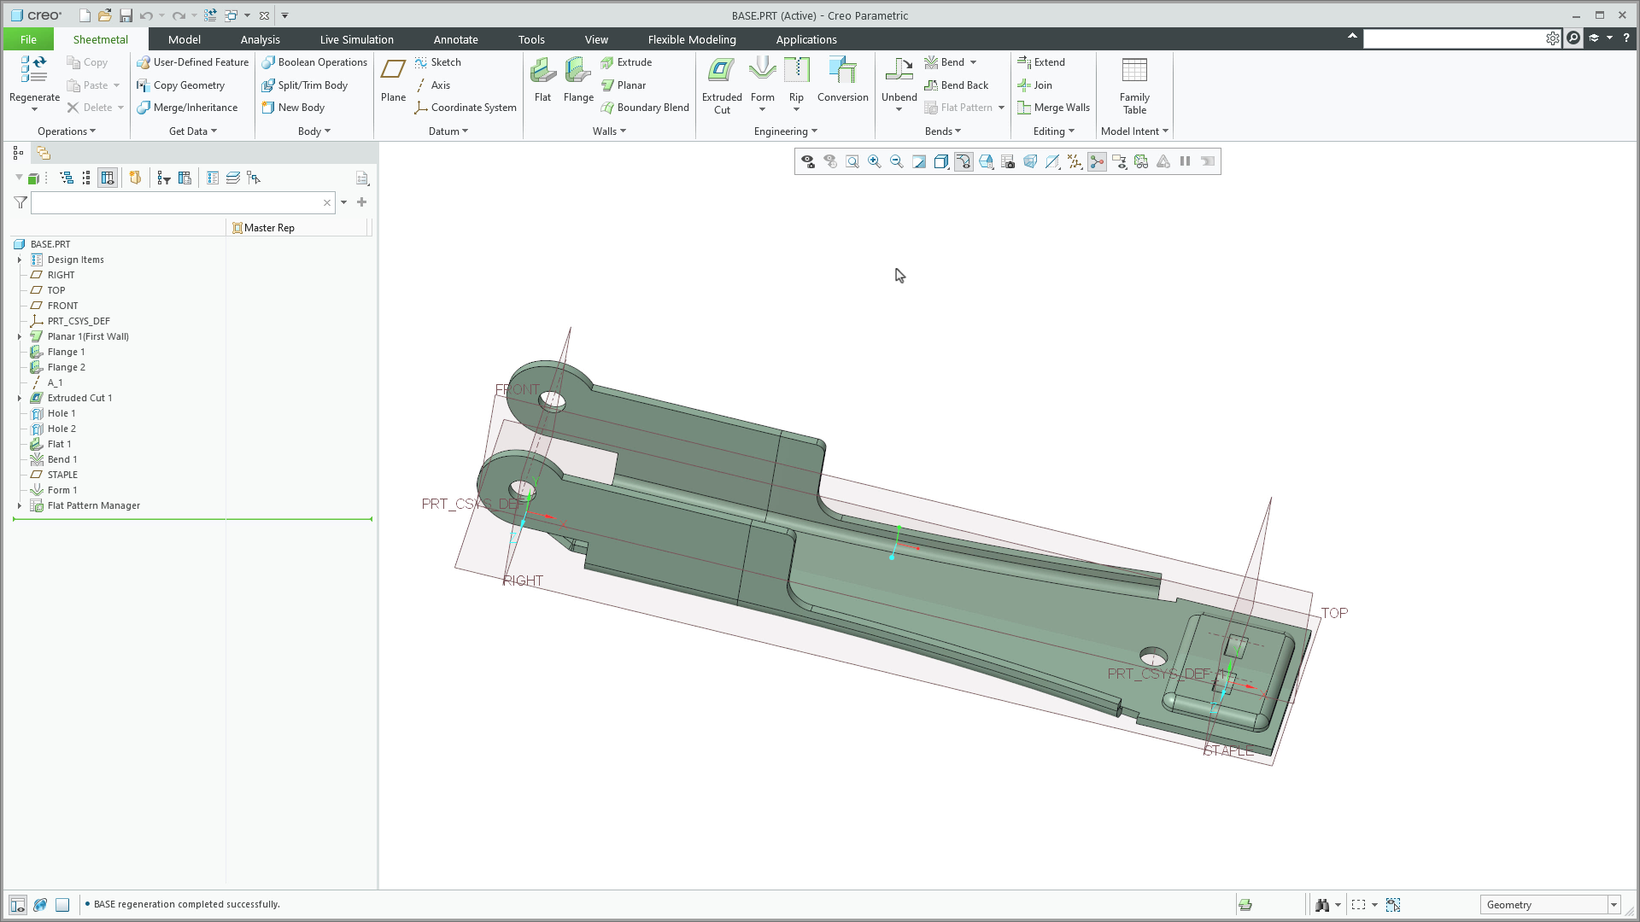Viewport: 1640px width, 922px height.
Task: Switch to the Analysis tab
Action: 260,39
